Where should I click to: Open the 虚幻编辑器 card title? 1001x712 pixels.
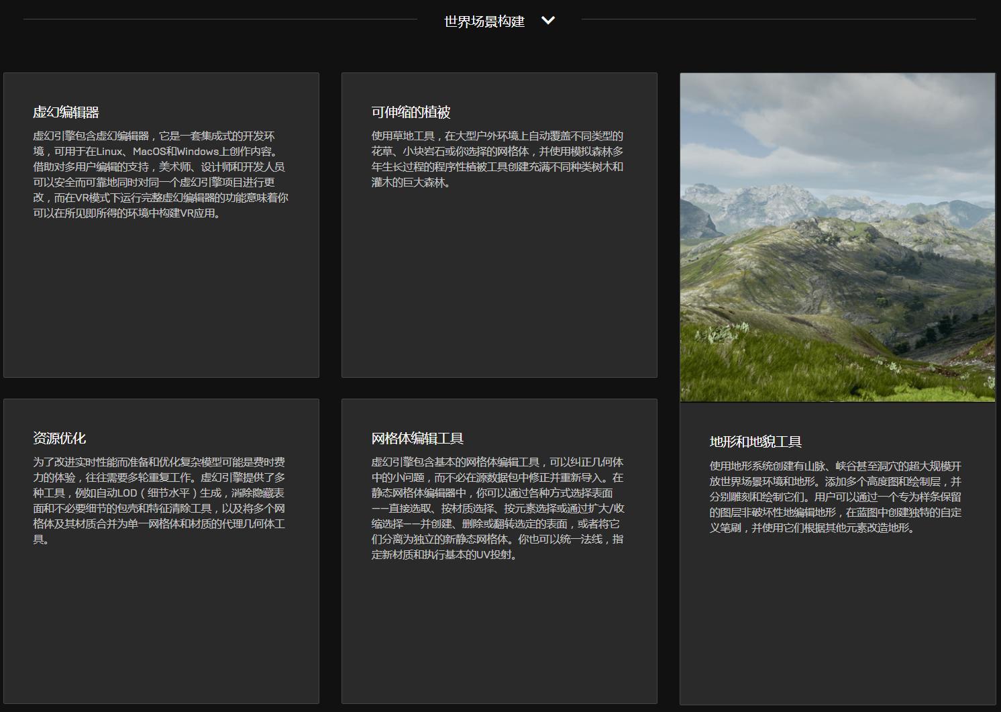66,112
